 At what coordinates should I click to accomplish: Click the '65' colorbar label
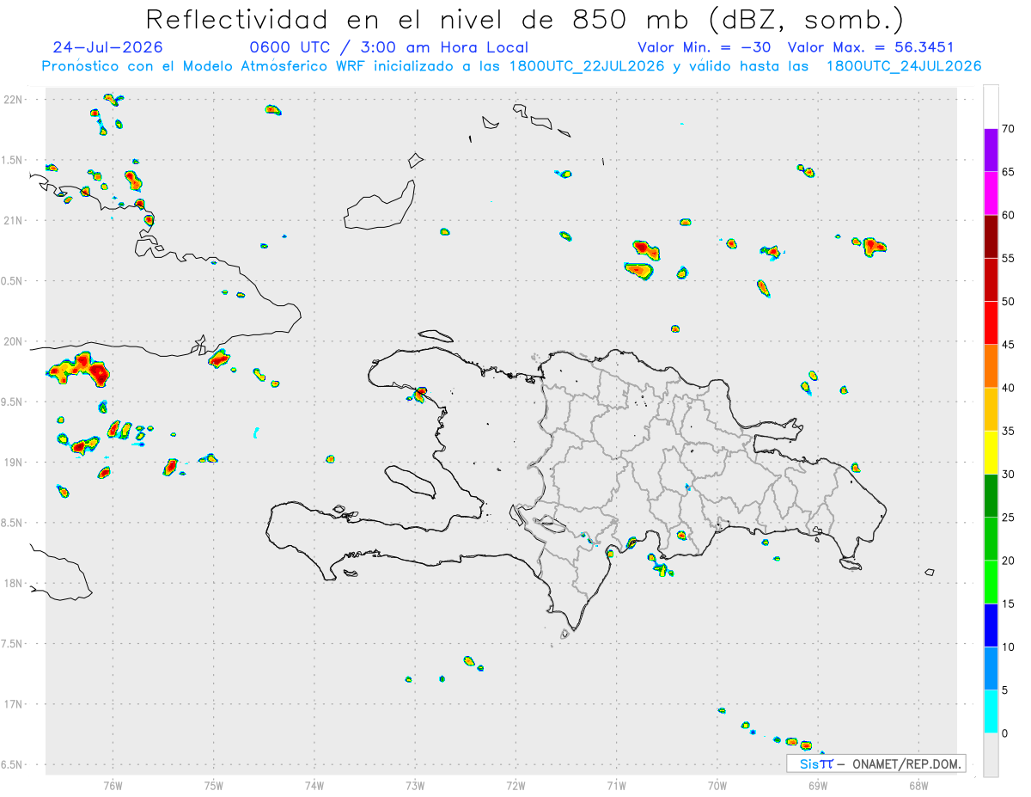1008,172
